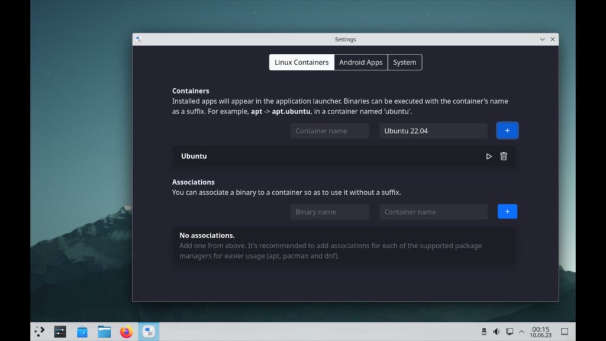The image size is (606, 341).
Task: Open the volume control tray icon
Action: coord(497,332)
